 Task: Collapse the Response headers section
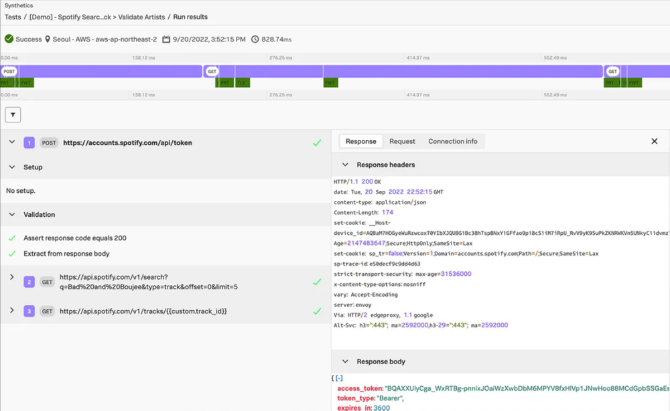pyautogui.click(x=344, y=164)
